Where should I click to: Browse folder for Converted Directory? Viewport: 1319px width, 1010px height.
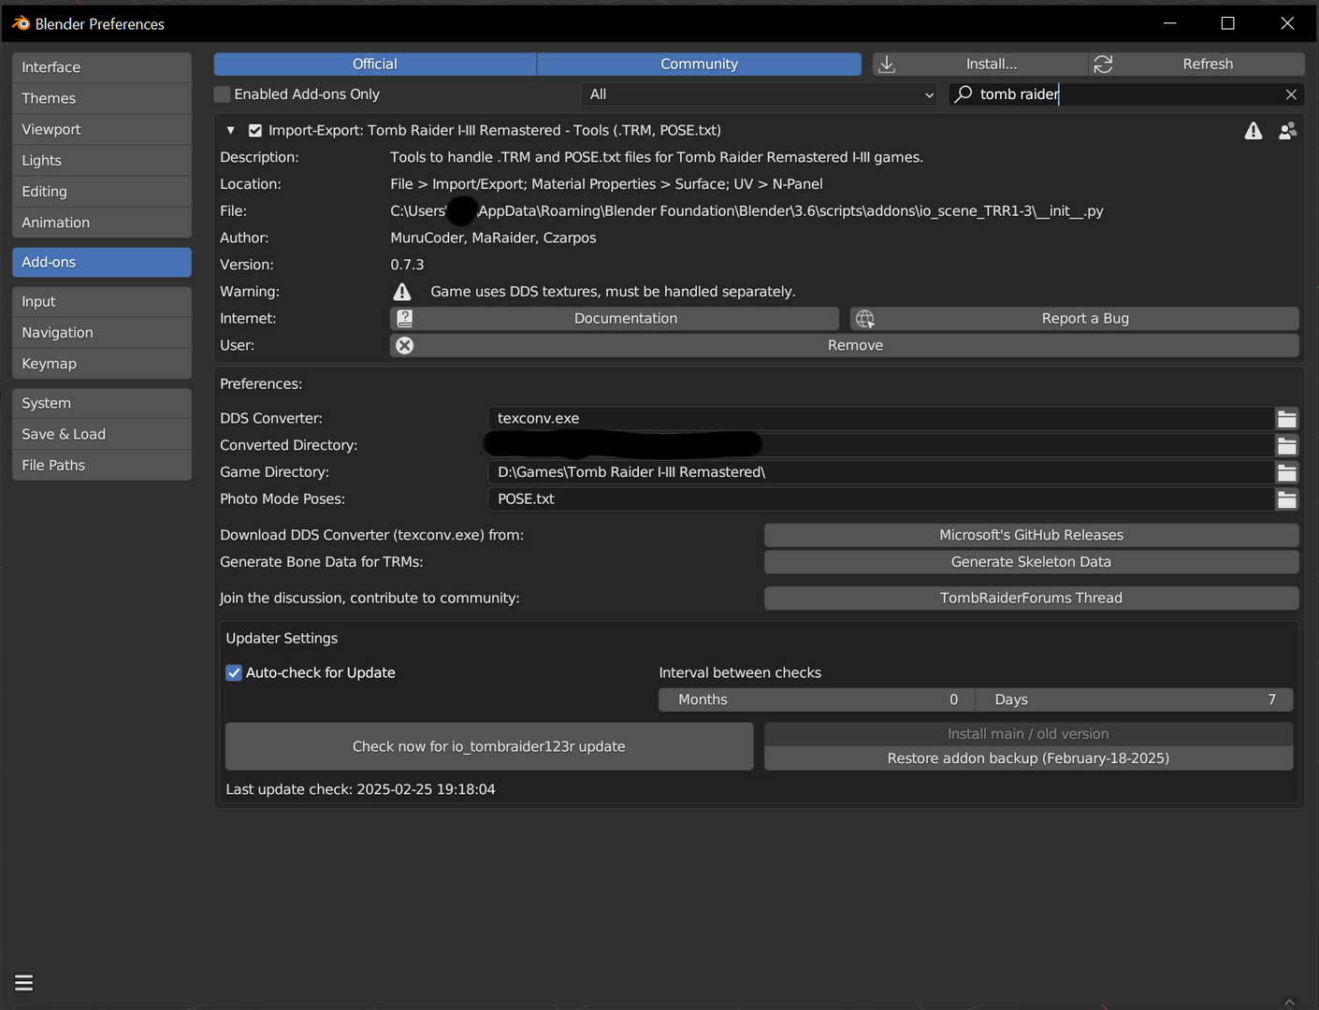click(1287, 445)
